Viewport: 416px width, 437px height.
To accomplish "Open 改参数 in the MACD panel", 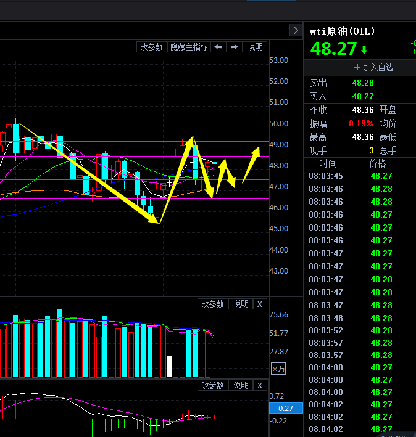I will point(212,385).
